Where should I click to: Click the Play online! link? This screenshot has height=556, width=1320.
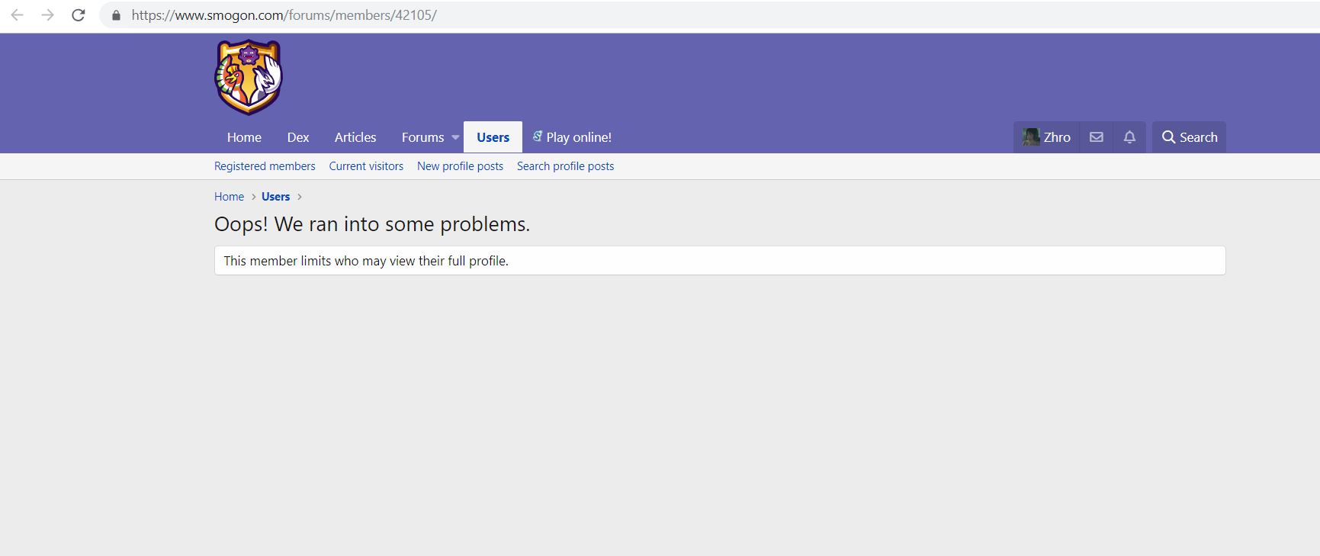(572, 137)
